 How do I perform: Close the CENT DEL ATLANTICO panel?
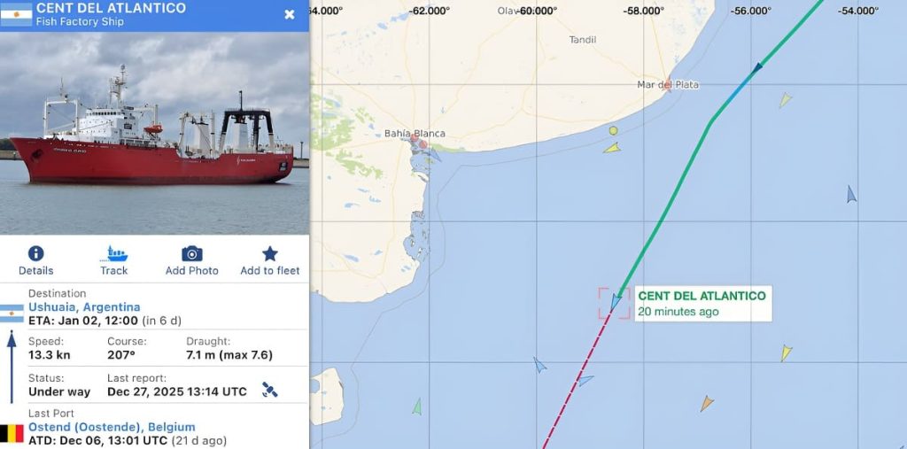[x=290, y=15]
